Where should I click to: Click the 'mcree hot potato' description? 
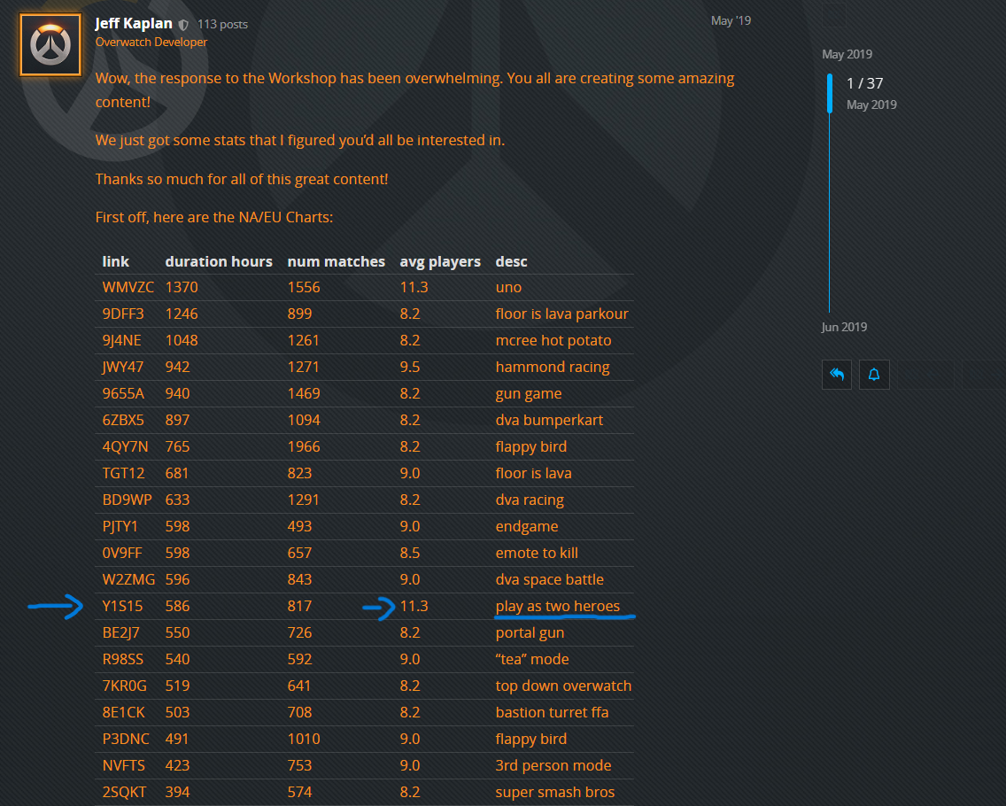[x=553, y=341]
